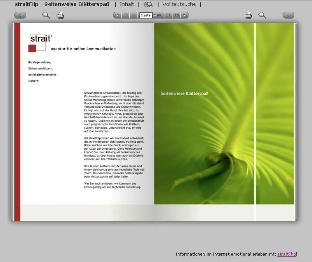Viewport: 312px width, 262px height.
Task: Skip forward five pages
Action: point(177,15)
